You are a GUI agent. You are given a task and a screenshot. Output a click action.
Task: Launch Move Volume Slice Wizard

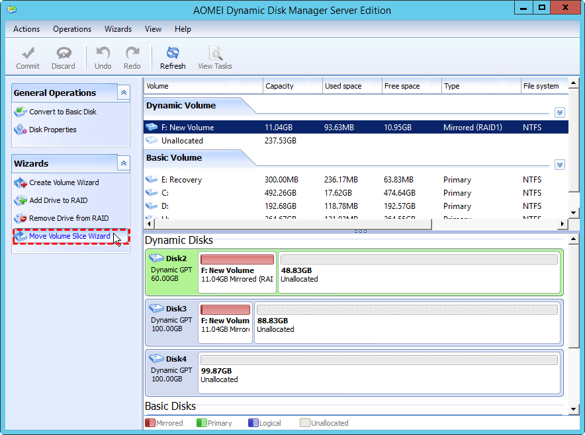pos(69,236)
